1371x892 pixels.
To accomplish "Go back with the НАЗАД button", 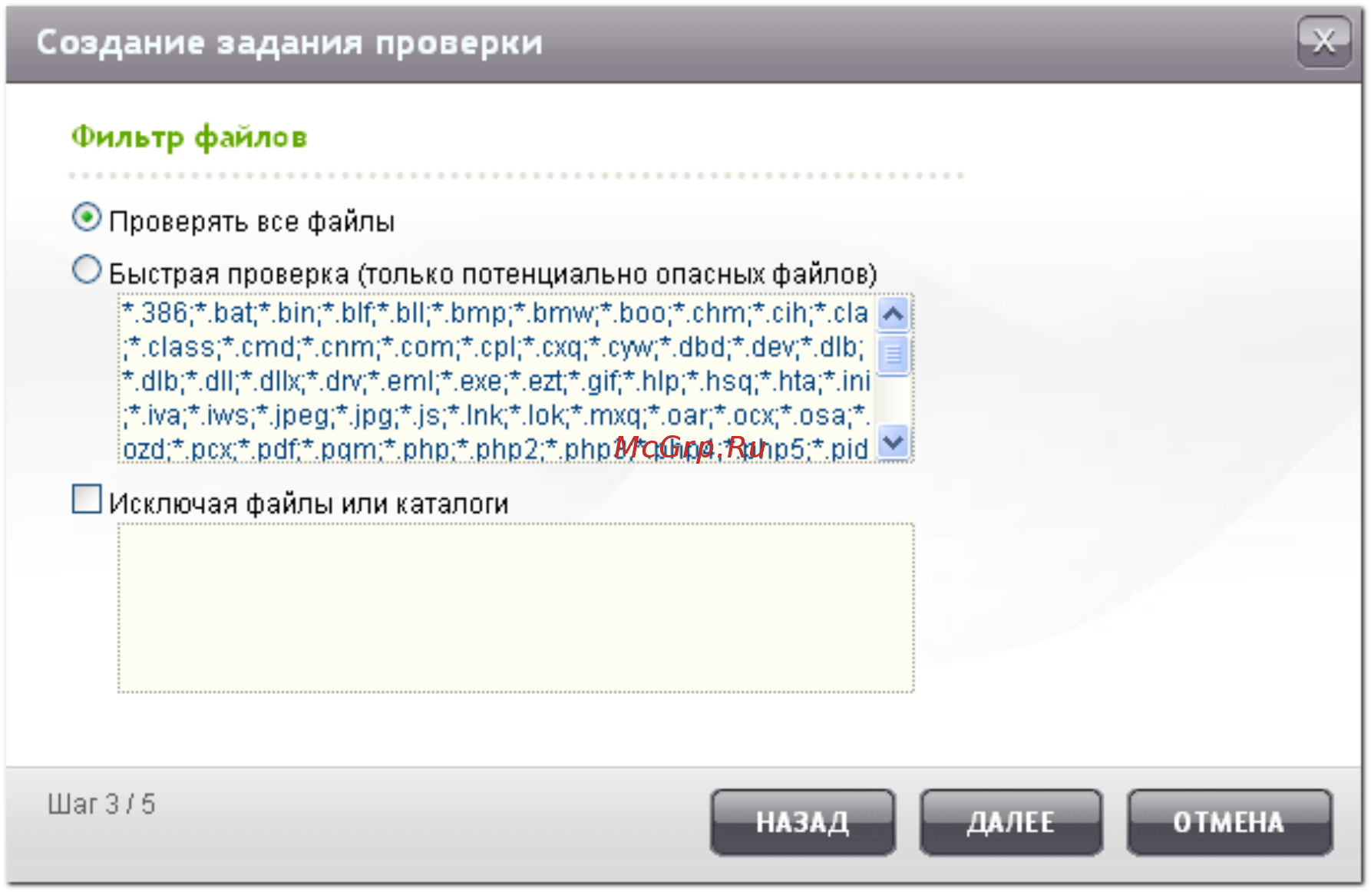I will pos(803,822).
